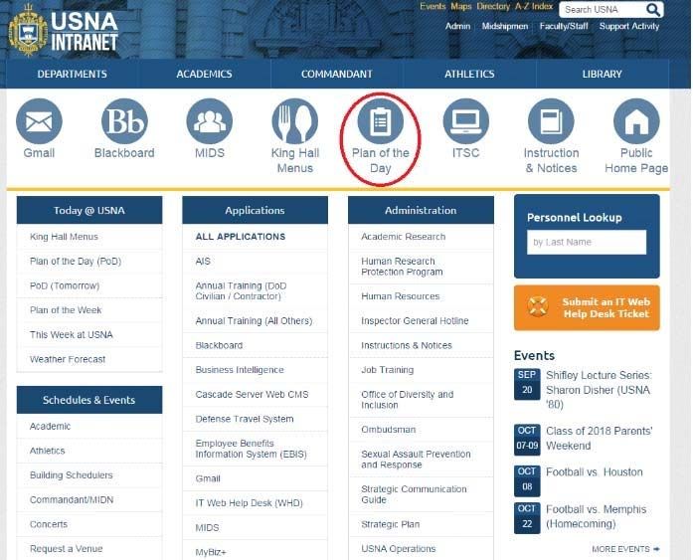693x560 pixels.
Task: Open Job Training link
Action: pos(387,370)
